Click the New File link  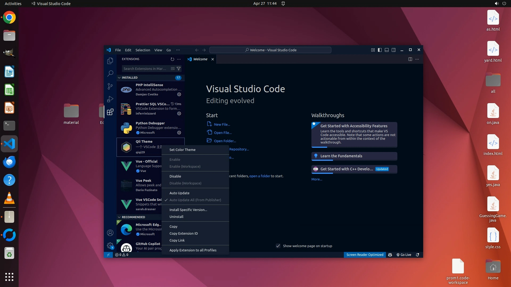click(x=222, y=124)
